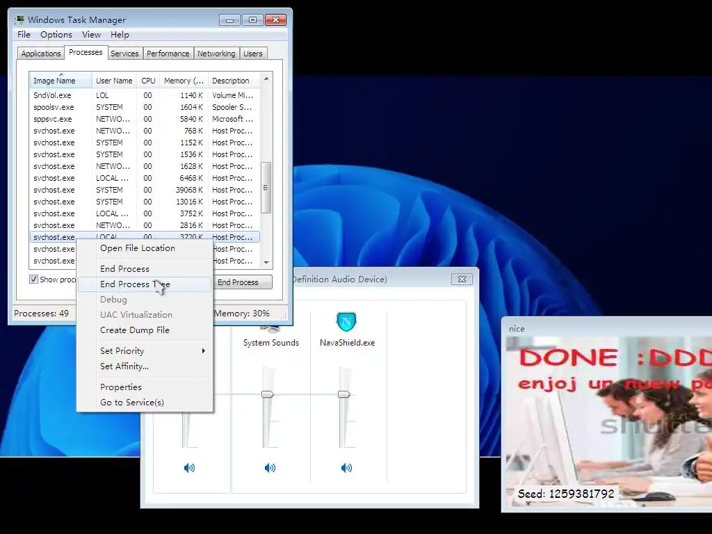Select svchost.exe row using 768 K memory

[x=145, y=131]
